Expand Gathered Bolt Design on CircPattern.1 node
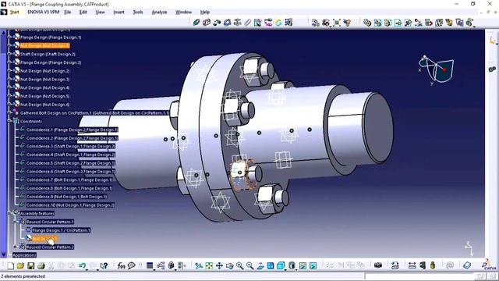The height and width of the screenshot is (281, 499). 9,112
